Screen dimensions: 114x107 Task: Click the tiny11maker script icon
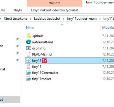[x=28, y=79]
